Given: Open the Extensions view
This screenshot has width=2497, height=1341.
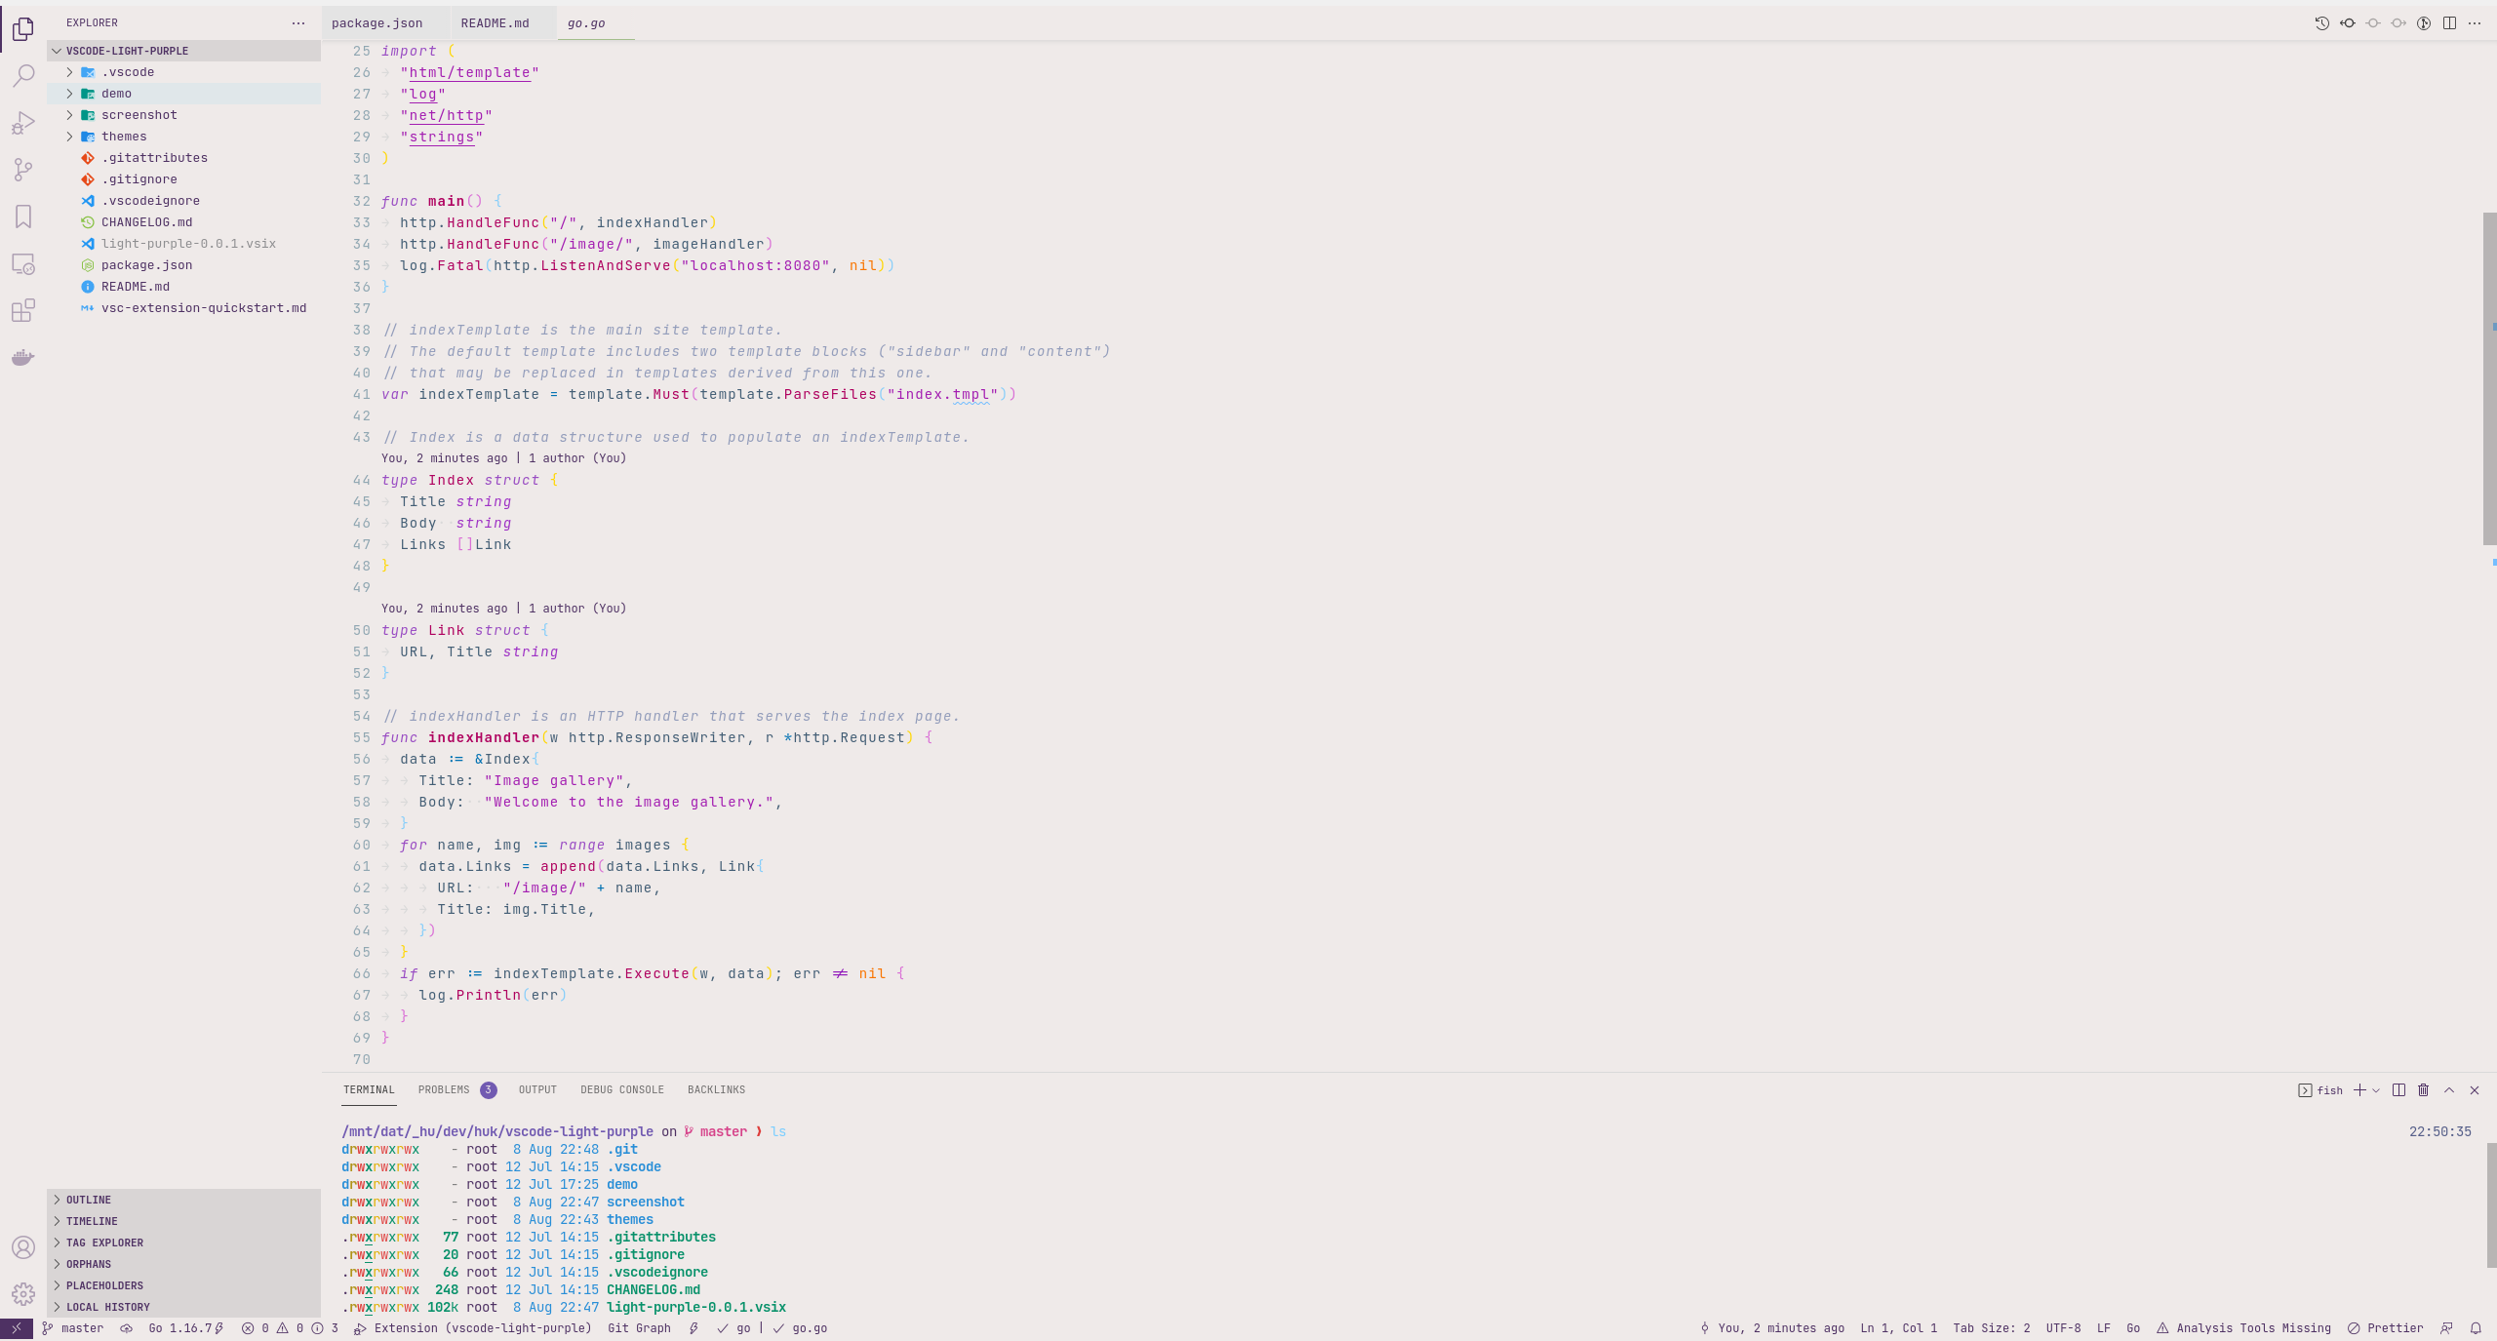Looking at the screenshot, I should [23, 310].
